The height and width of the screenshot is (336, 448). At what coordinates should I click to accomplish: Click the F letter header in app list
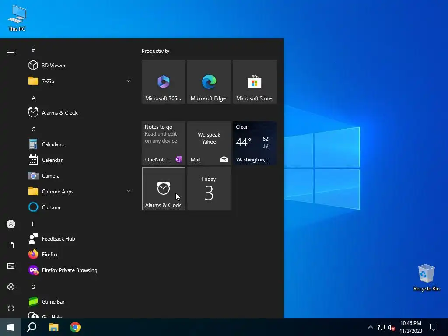33,224
